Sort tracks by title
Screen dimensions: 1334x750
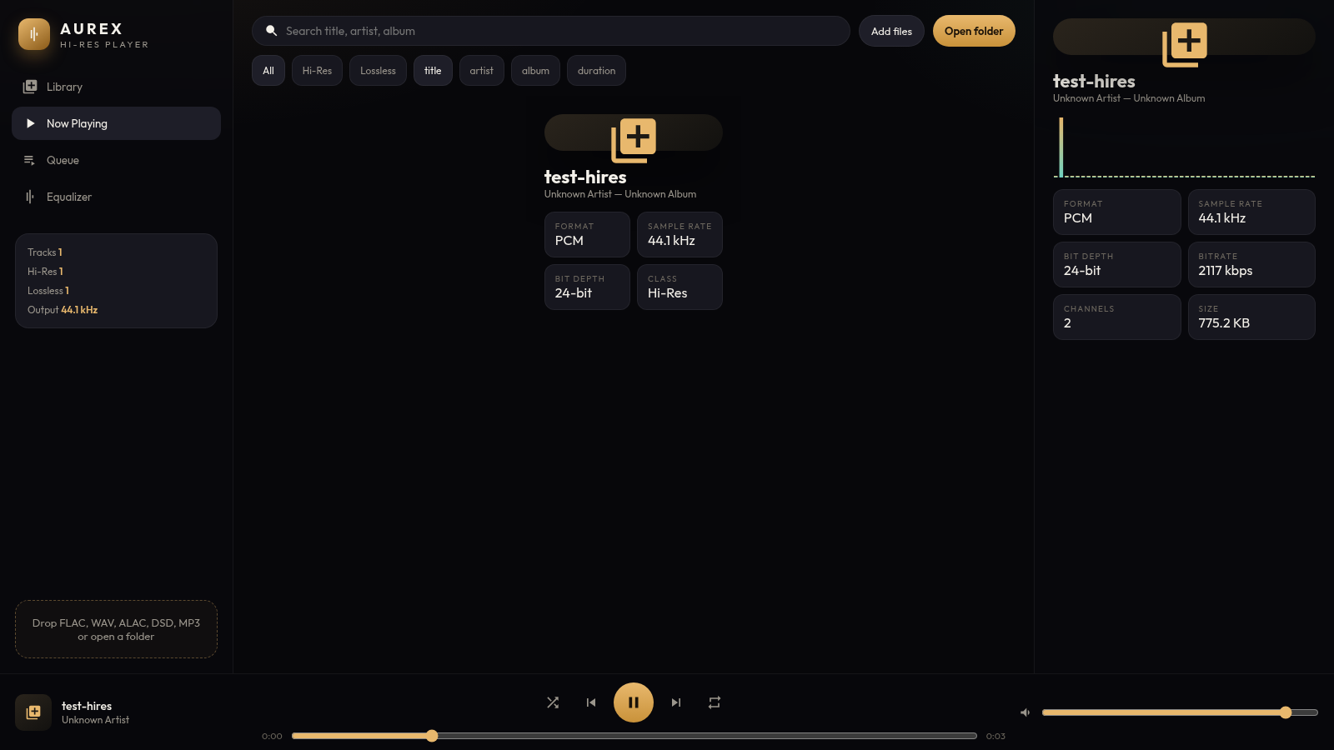pyautogui.click(x=433, y=71)
